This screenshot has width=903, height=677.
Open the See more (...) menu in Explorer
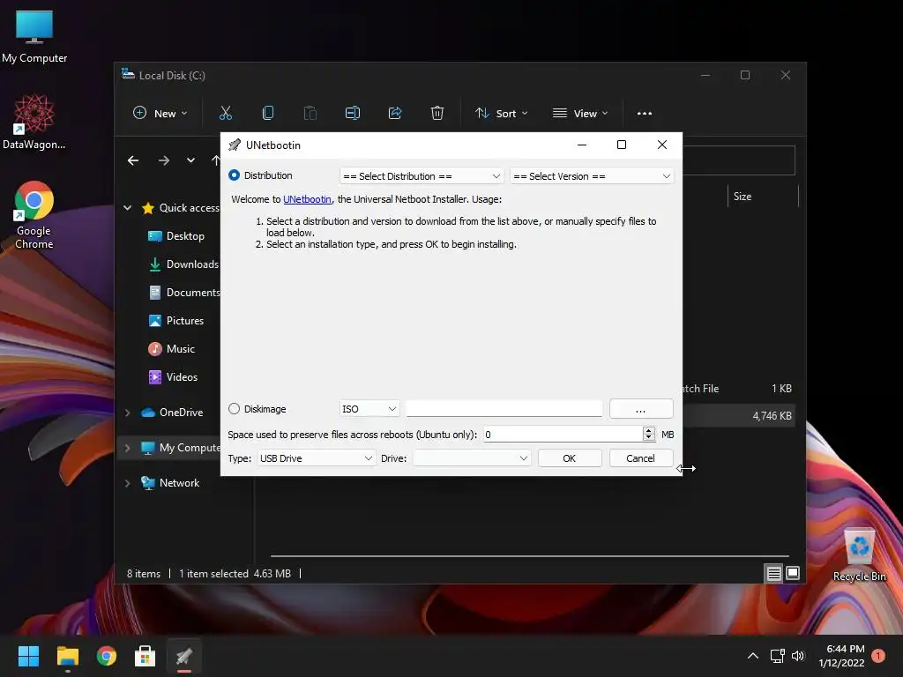645,114
